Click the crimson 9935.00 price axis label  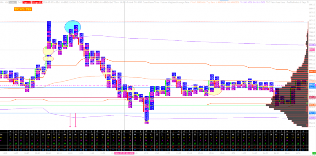tap(312, 97)
